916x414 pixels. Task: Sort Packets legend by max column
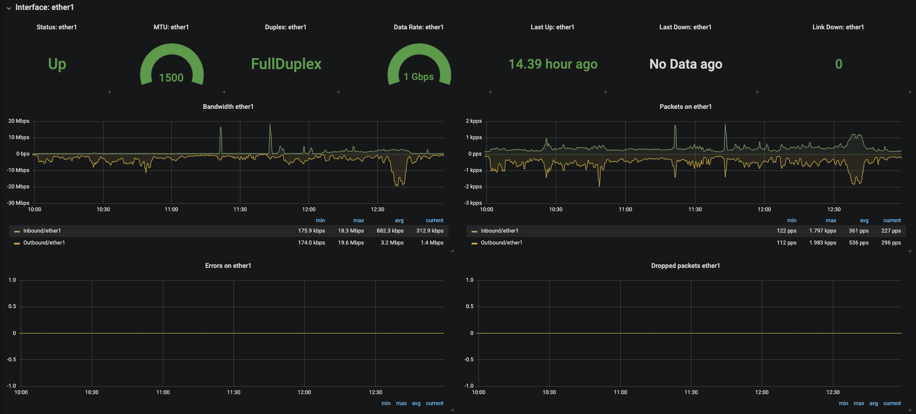pos(831,221)
